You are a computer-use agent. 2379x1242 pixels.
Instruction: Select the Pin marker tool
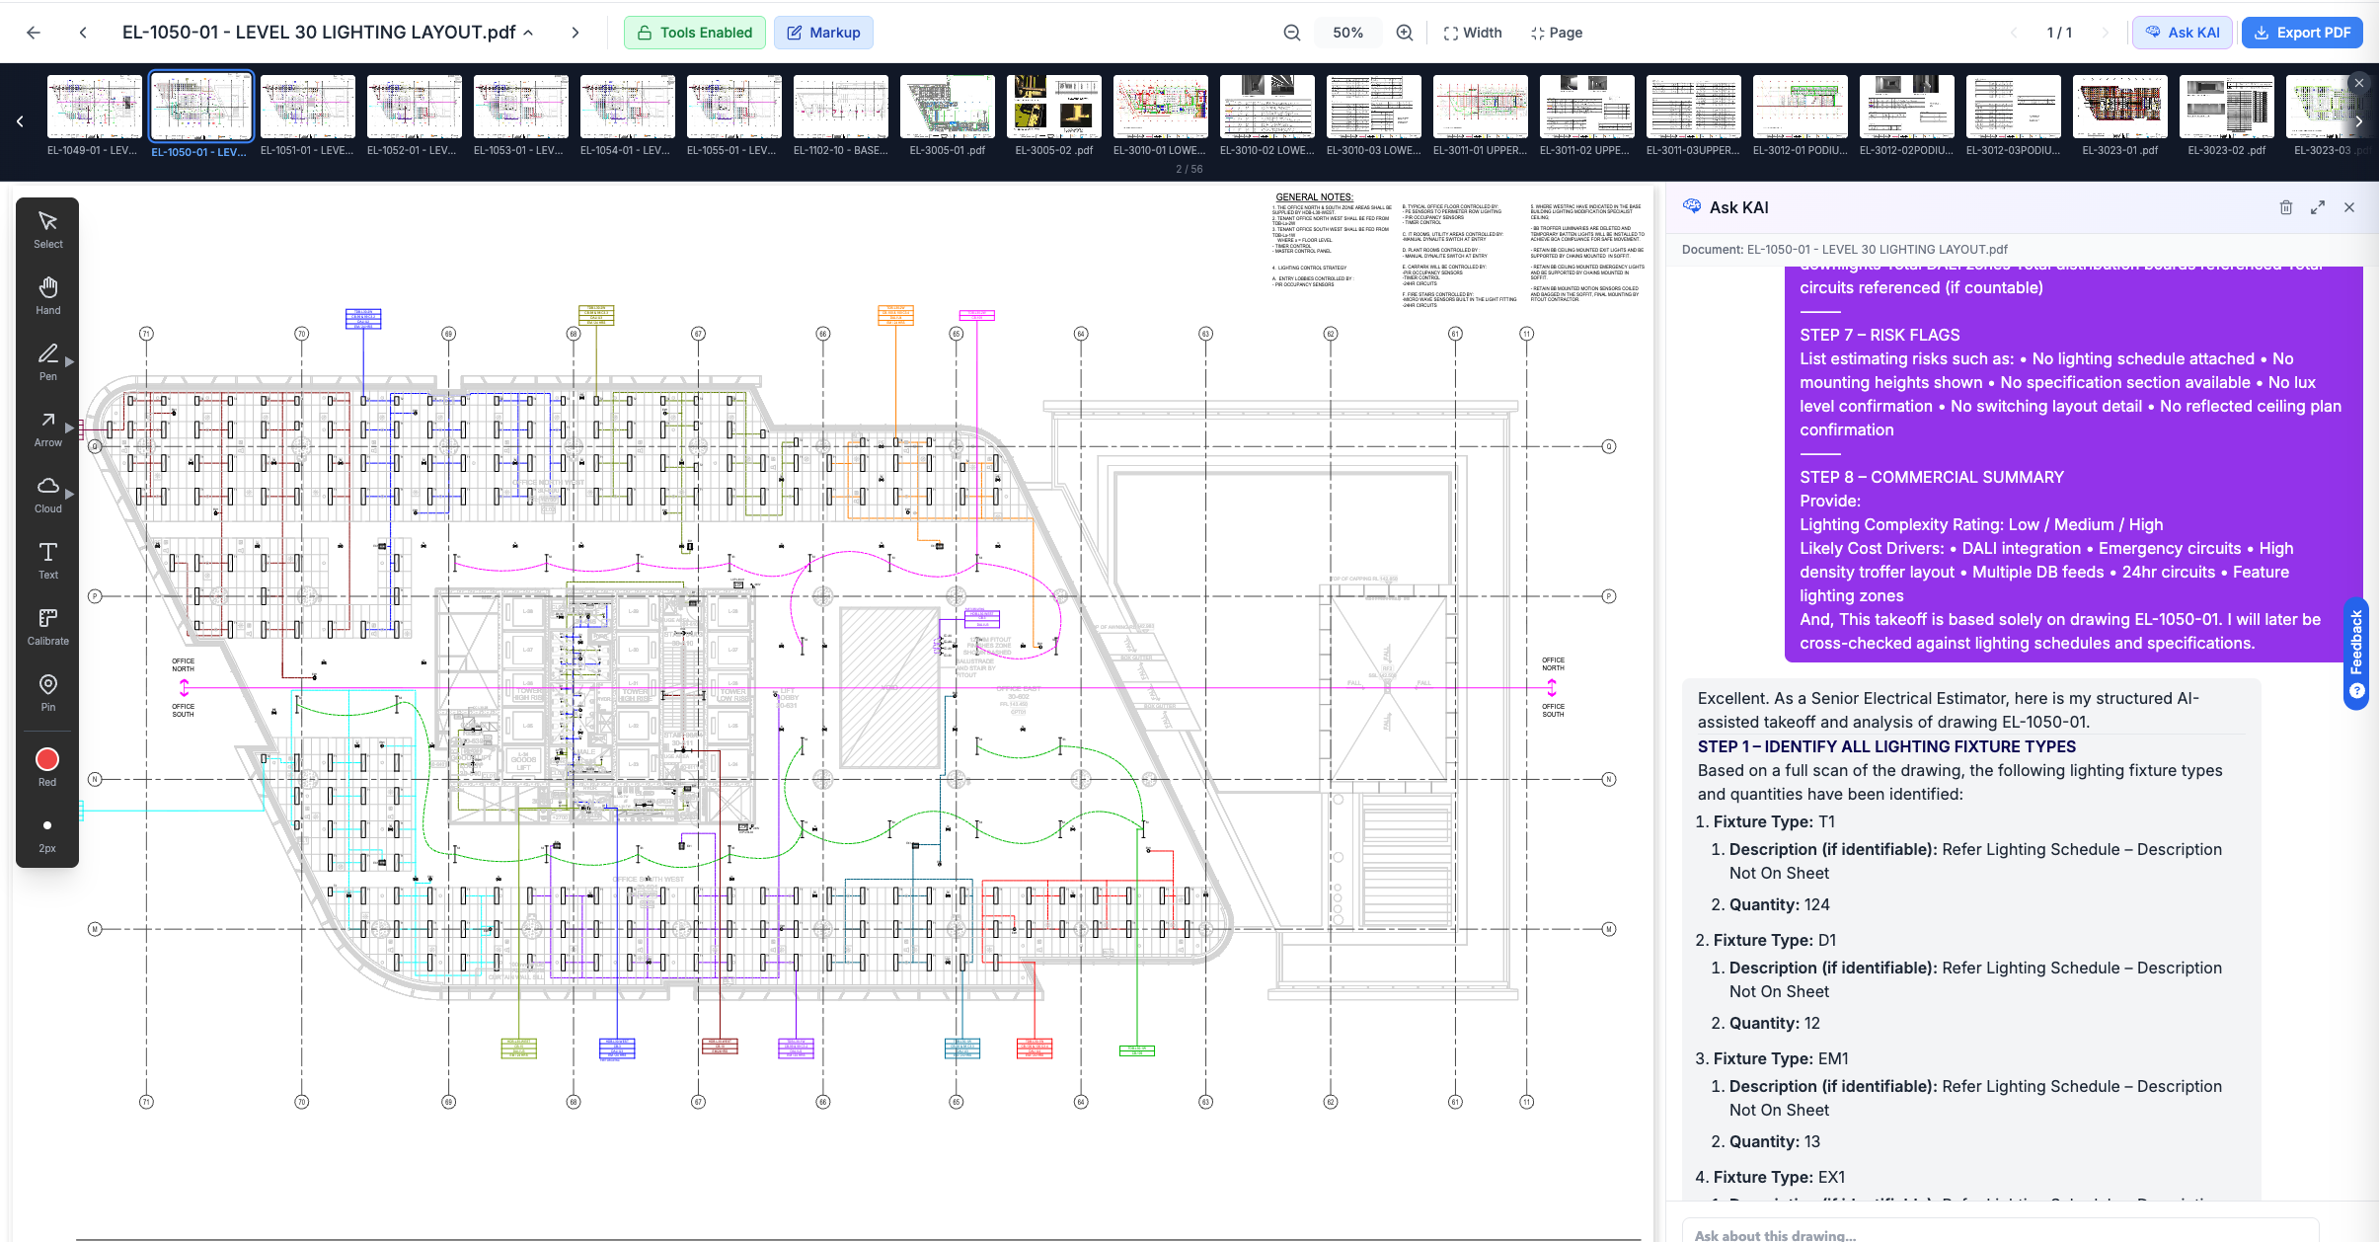point(47,691)
